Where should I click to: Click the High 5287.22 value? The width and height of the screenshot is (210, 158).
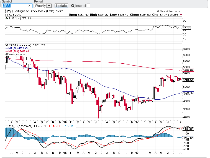[99, 15]
